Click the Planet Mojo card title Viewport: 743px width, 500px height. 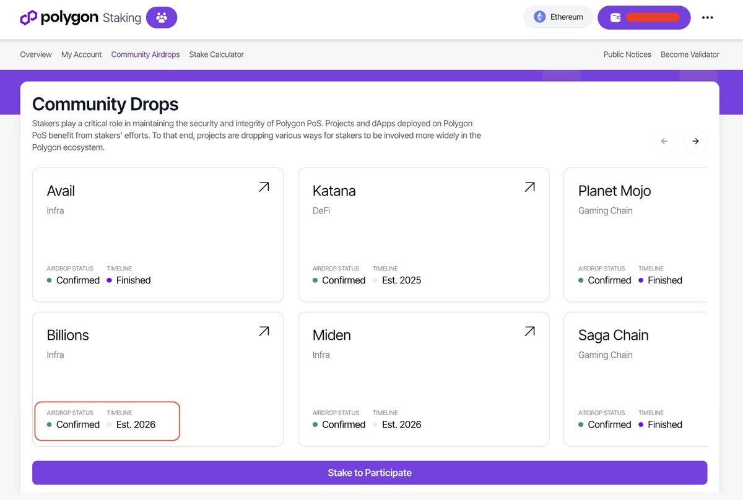pos(614,191)
